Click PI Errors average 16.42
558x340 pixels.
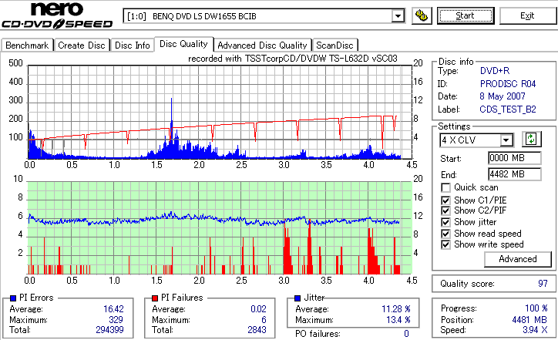click(113, 309)
